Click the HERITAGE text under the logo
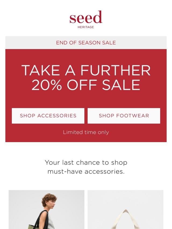The width and height of the screenshot is (172, 229). (86, 27)
